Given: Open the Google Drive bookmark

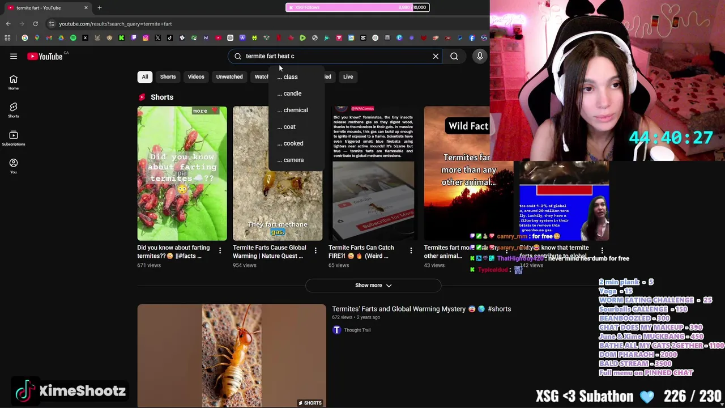Looking at the screenshot, I should 61,38.
